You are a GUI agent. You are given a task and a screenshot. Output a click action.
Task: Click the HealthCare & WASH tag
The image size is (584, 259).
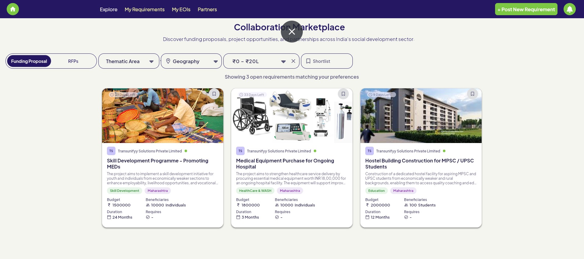[255, 191]
